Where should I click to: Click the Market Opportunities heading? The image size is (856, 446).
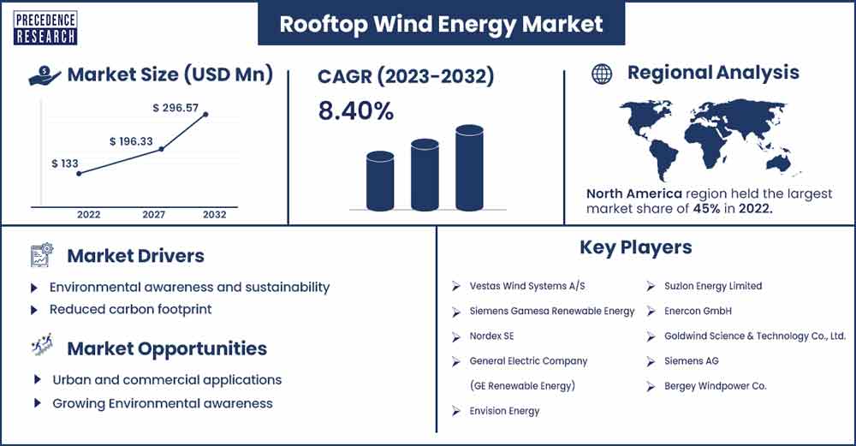tap(167, 348)
